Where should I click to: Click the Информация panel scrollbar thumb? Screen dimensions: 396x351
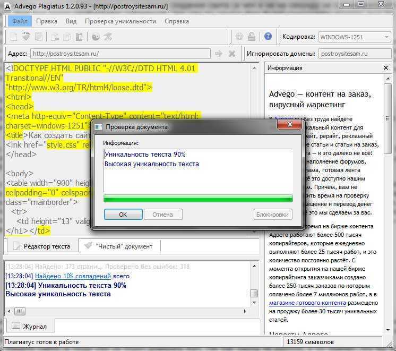pyautogui.click(x=388, y=118)
